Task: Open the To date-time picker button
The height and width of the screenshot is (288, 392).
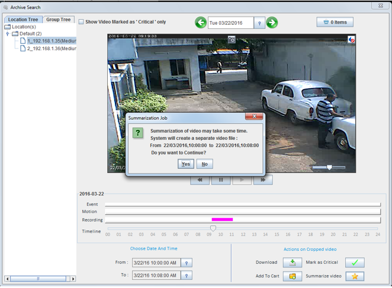Action: coord(187,275)
